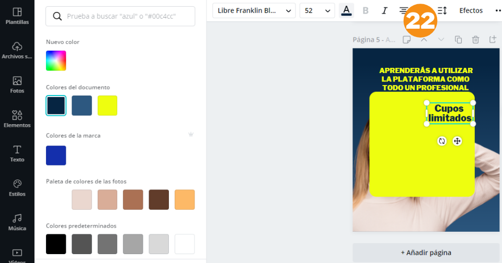Image resolution: width=502 pixels, height=263 pixels.
Task: Click the move handle below the text box
Action: click(457, 141)
